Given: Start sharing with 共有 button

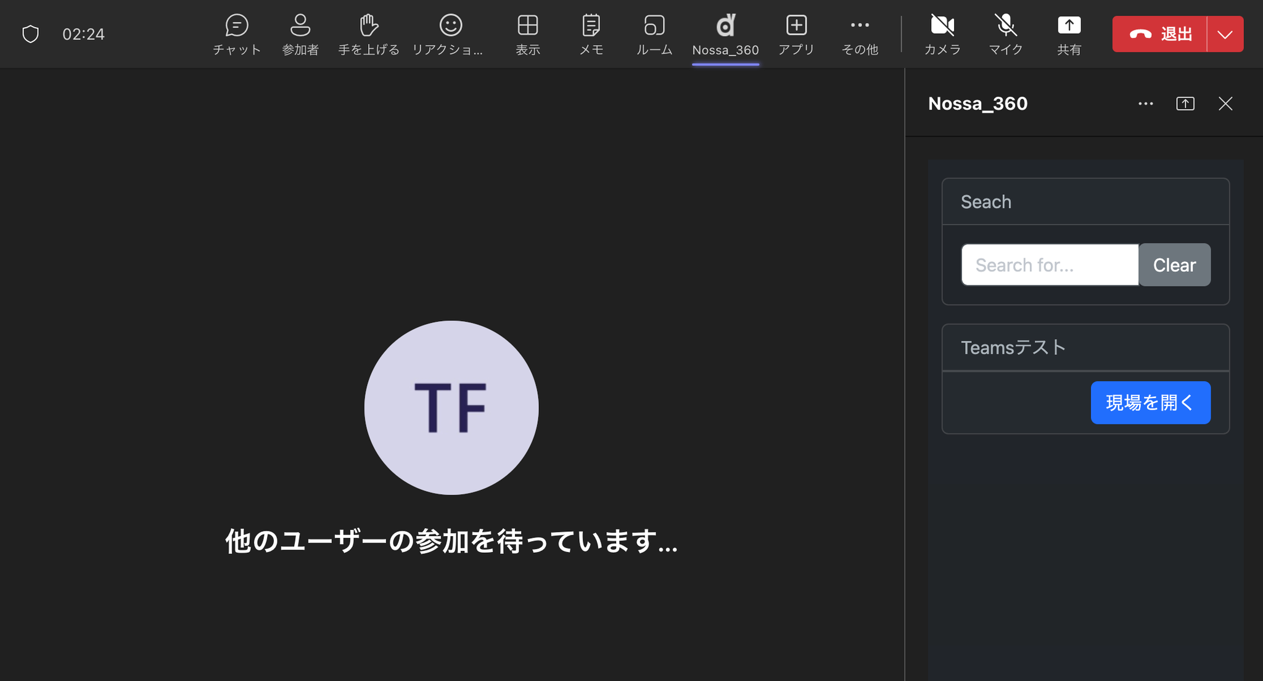Looking at the screenshot, I should click(x=1069, y=34).
